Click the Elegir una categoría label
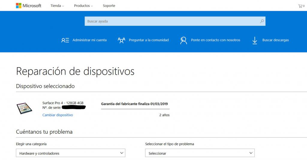 pyautogui.click(x=31, y=144)
